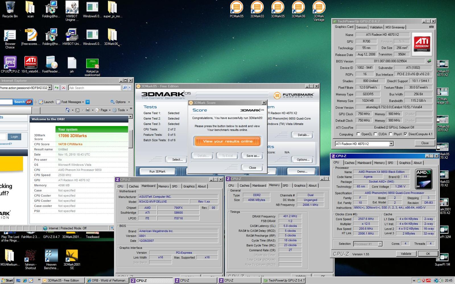Enable the CUDA checkbox in GPU-Z
The height and width of the screenshot is (284, 455).
[x=376, y=134]
